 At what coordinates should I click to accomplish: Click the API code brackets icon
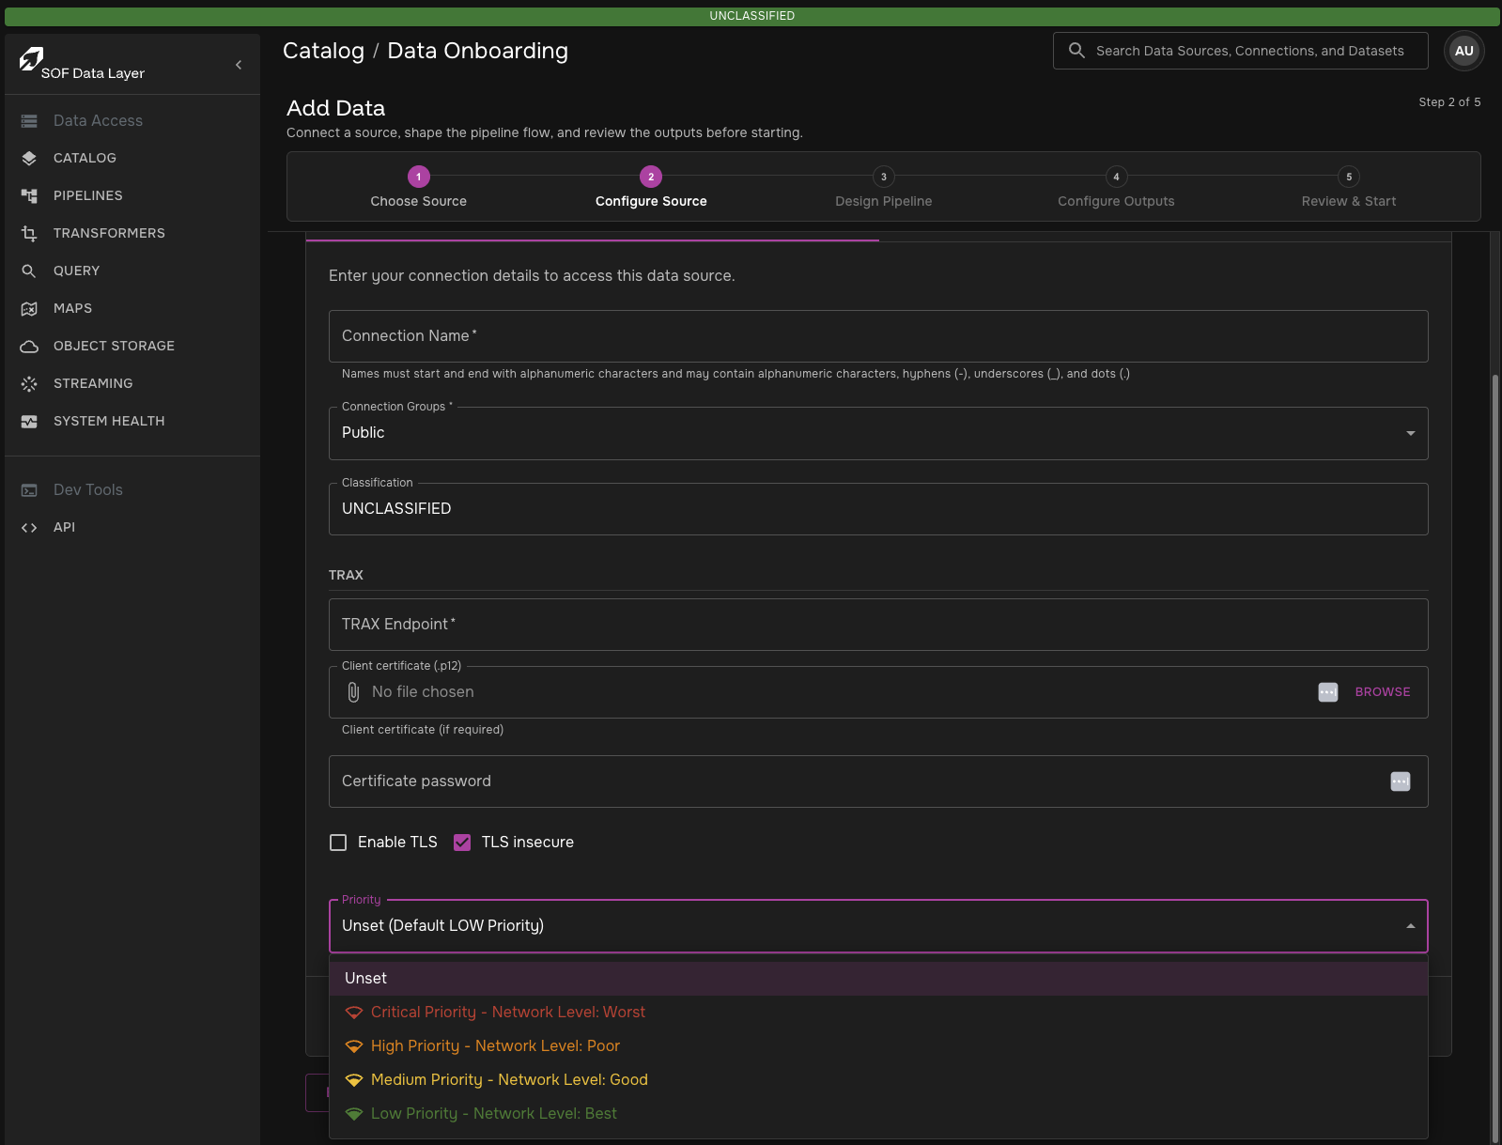point(29,527)
